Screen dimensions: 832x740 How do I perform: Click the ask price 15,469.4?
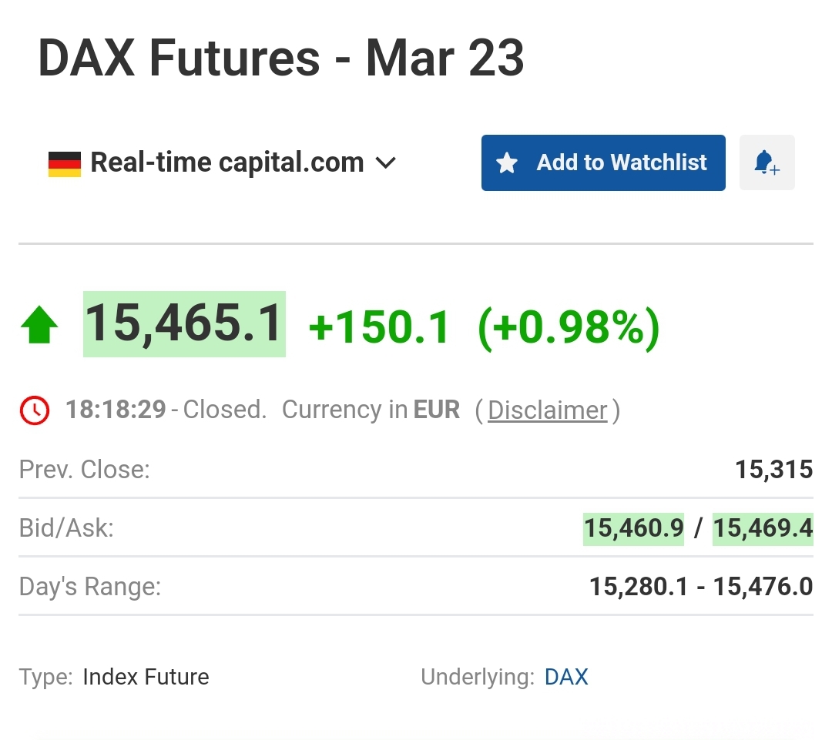tap(763, 529)
